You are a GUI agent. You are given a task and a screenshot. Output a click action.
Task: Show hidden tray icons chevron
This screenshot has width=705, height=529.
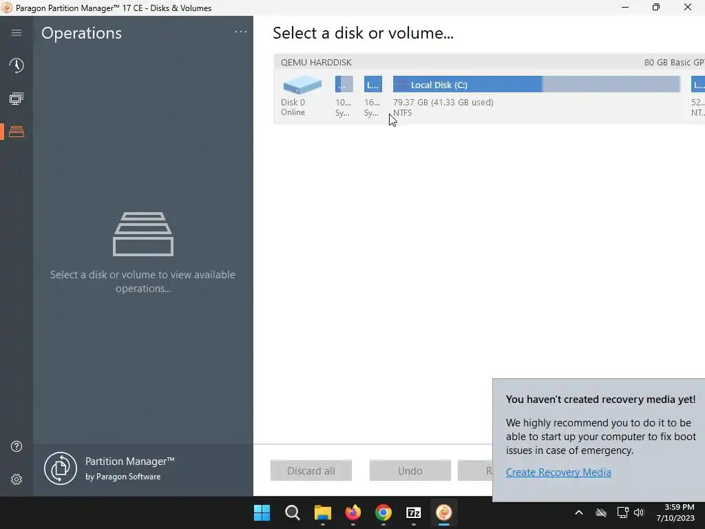coord(579,512)
